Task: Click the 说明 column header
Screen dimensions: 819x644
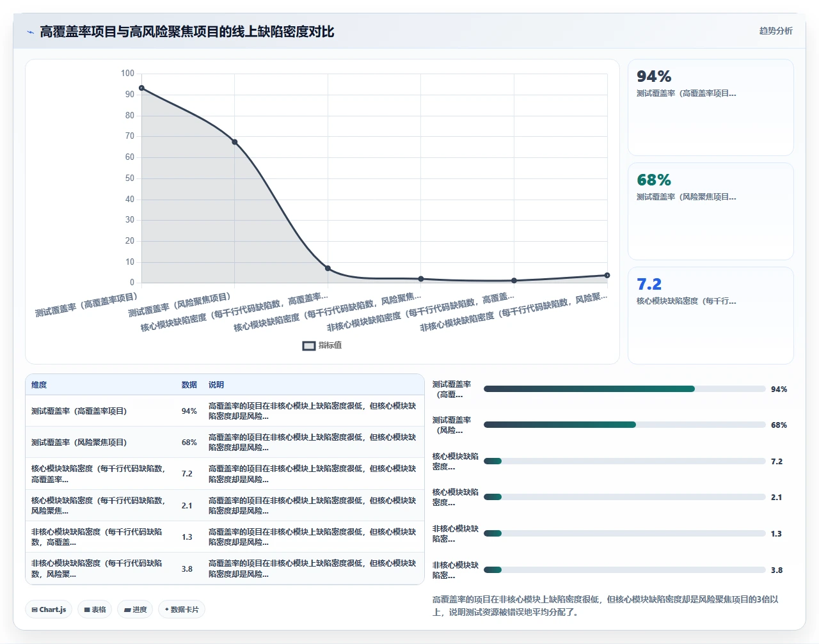Action: [x=216, y=385]
